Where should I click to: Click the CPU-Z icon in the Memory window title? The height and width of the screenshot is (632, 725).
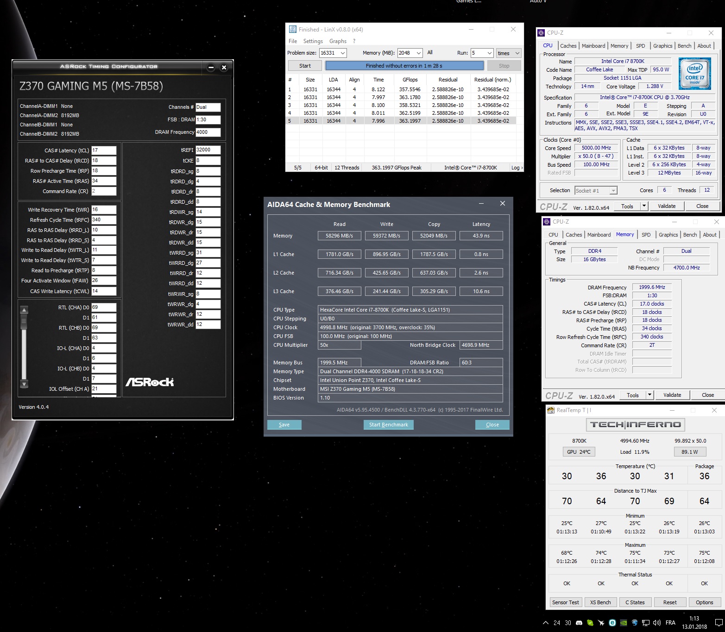[x=547, y=222]
